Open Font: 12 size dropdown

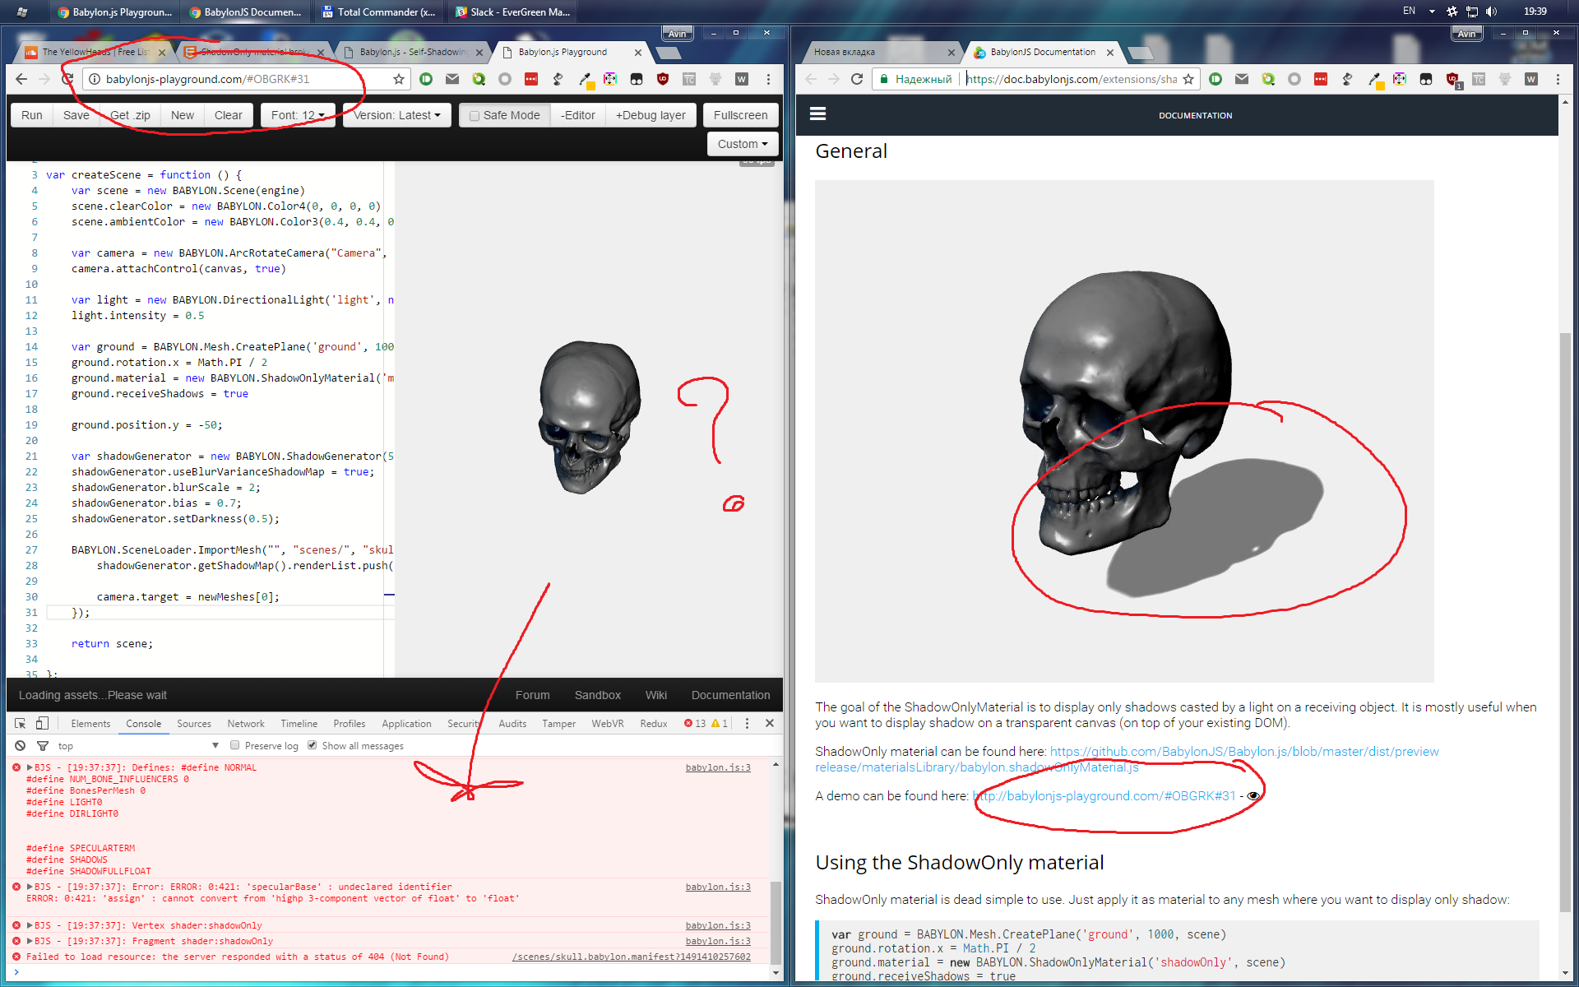tap(298, 115)
